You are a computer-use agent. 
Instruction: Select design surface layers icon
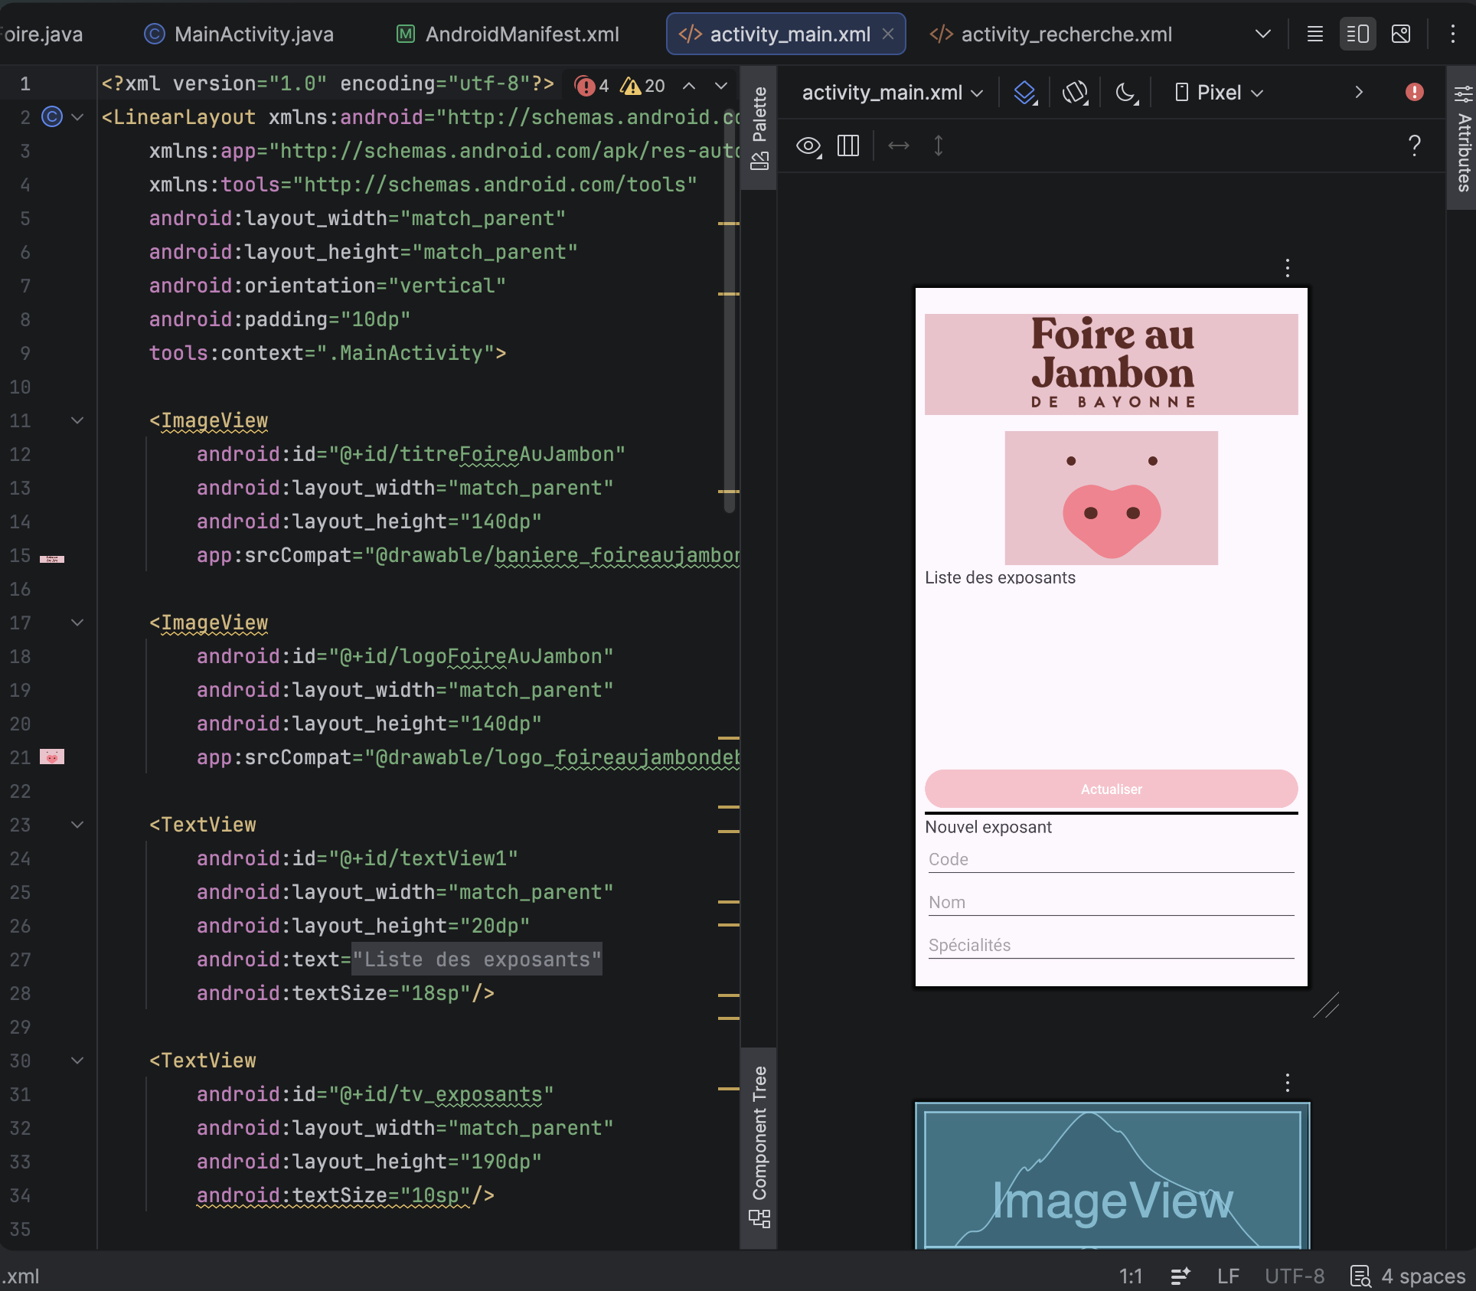tap(1025, 93)
